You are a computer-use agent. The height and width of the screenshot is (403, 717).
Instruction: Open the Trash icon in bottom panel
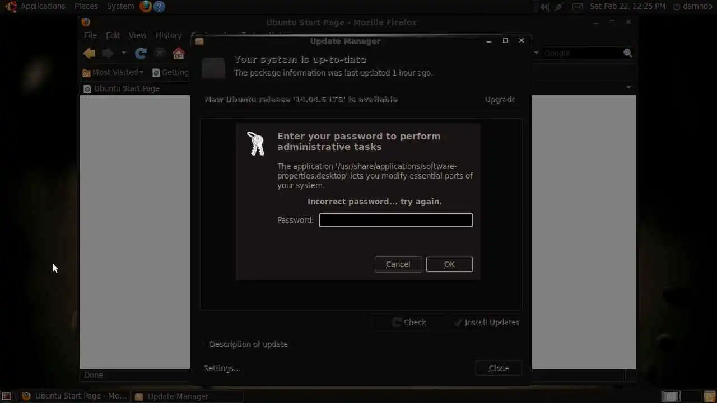click(710, 396)
